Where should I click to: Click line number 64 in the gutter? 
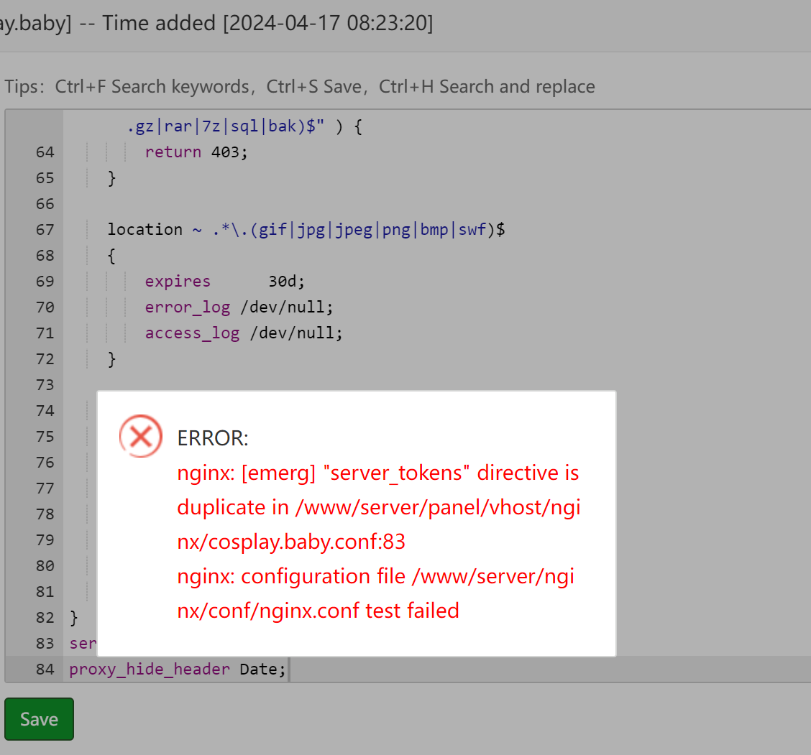(45, 152)
